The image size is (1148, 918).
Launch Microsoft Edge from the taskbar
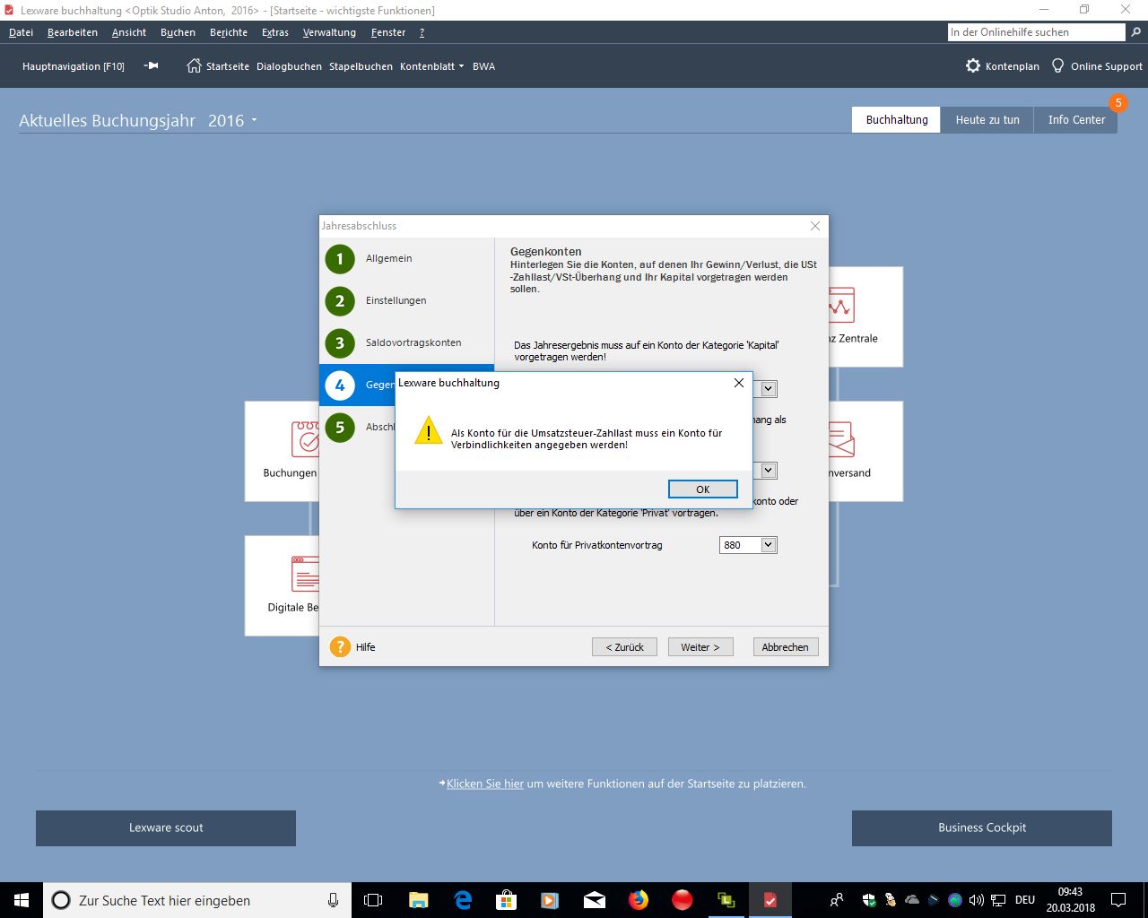[x=463, y=900]
